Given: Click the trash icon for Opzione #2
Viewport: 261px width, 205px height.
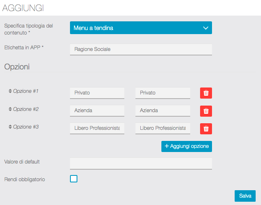Looking at the screenshot, I should pyautogui.click(x=206, y=111).
